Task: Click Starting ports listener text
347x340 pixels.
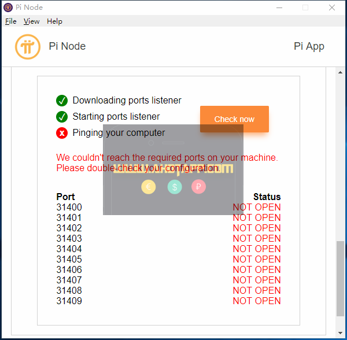Action: coord(116,117)
